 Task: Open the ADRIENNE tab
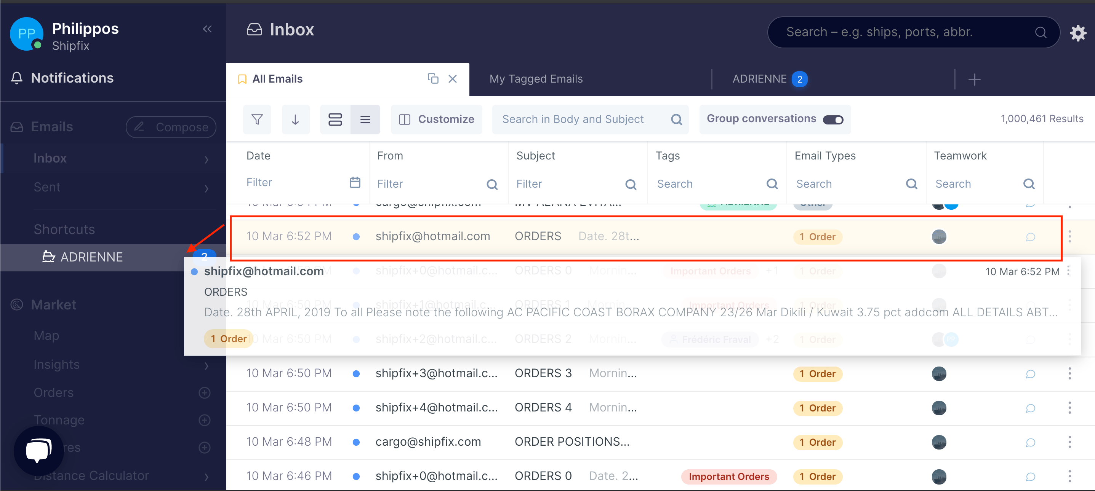[760, 79]
